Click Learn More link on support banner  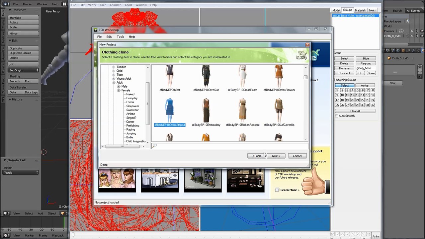[290, 190]
